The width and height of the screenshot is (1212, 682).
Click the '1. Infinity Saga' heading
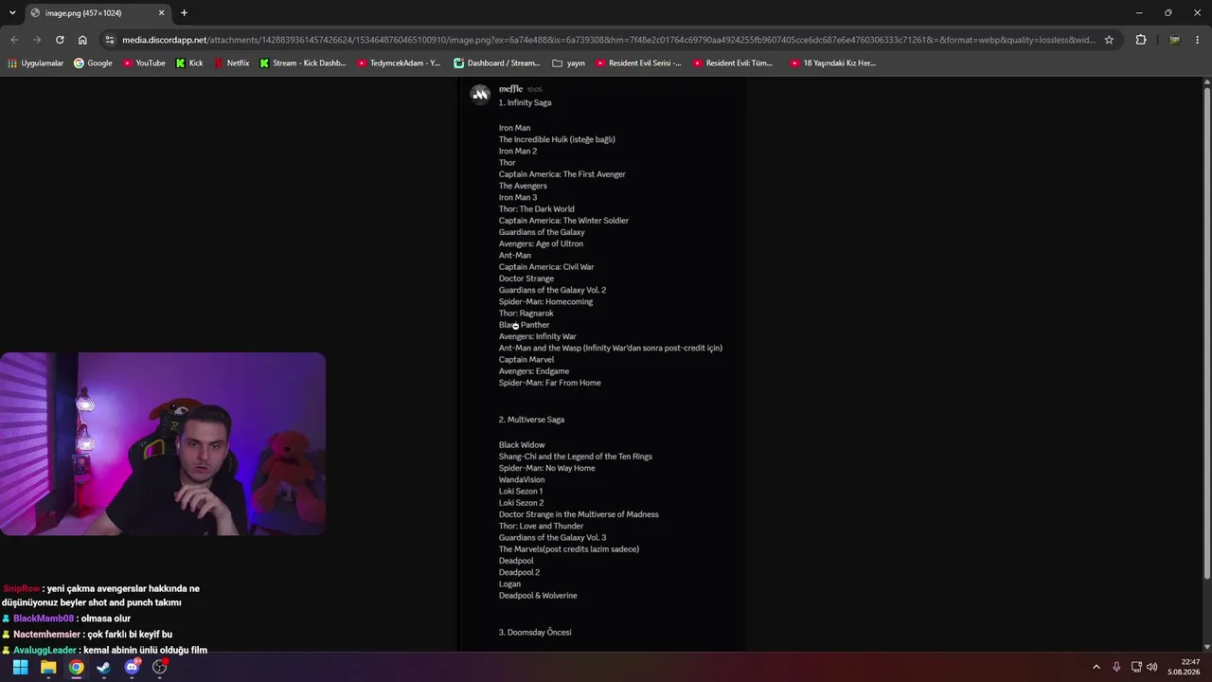click(x=525, y=102)
